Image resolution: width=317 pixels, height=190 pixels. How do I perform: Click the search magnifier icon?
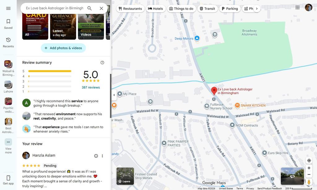click(x=89, y=8)
